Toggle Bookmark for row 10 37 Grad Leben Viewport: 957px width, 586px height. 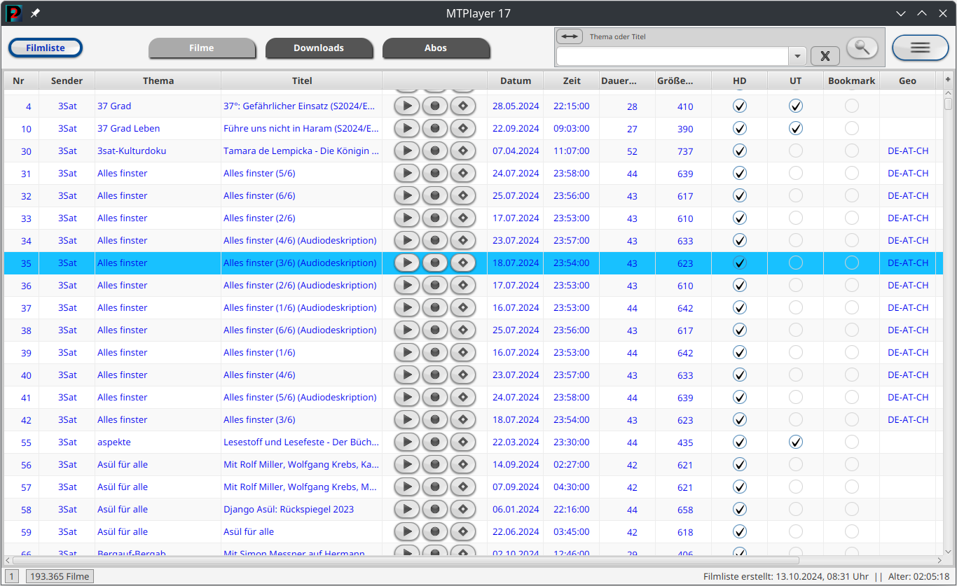pyautogui.click(x=851, y=129)
